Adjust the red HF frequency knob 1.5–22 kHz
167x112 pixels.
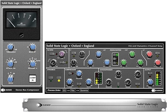tap(158, 62)
